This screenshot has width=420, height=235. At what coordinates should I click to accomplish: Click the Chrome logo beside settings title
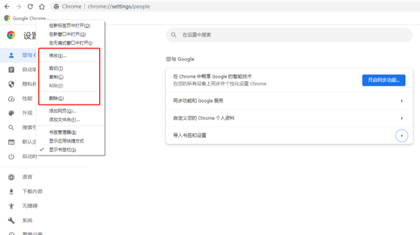pos(11,35)
